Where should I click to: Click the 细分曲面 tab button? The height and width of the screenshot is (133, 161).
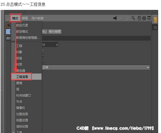(55, 31)
